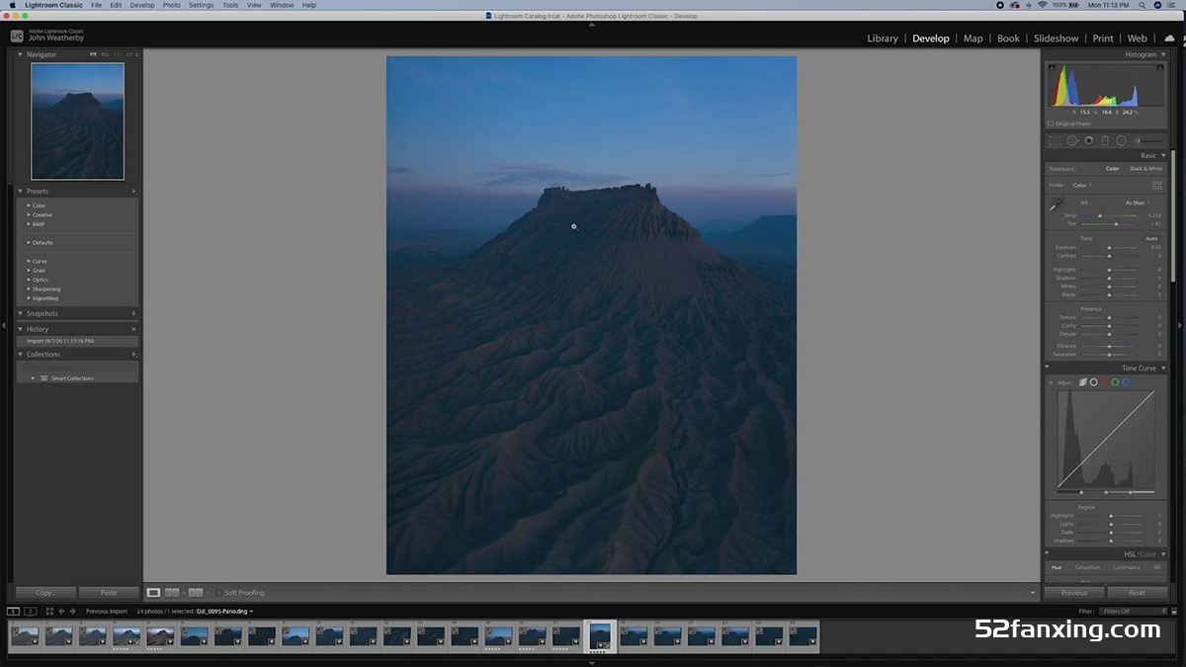
Task: Adjust the Exposure slider handle
Action: [x=1109, y=248]
